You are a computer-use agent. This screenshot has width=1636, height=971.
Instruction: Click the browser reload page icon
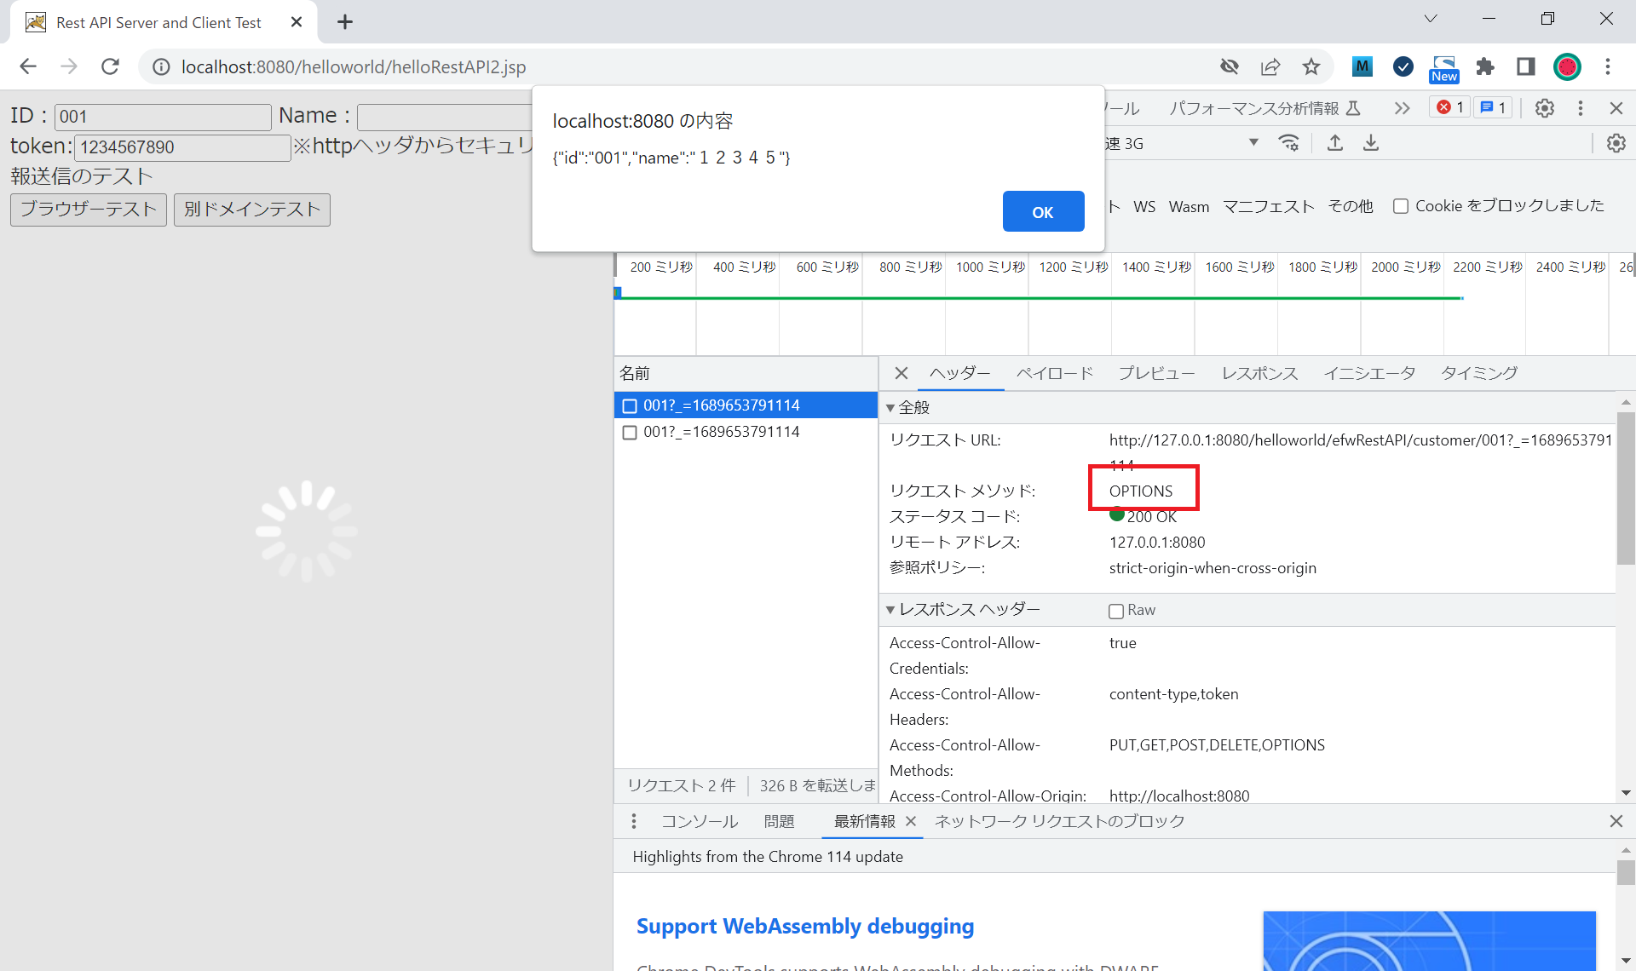[x=110, y=66]
